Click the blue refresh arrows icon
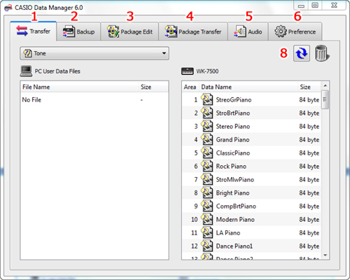 [x=302, y=53]
